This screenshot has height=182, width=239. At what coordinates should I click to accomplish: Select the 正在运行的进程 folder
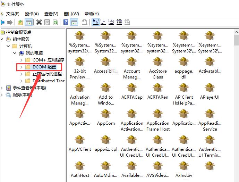(x=47, y=74)
